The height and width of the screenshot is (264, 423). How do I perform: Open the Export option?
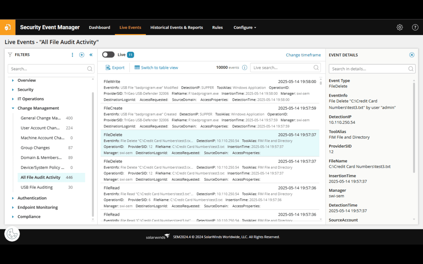(x=115, y=67)
